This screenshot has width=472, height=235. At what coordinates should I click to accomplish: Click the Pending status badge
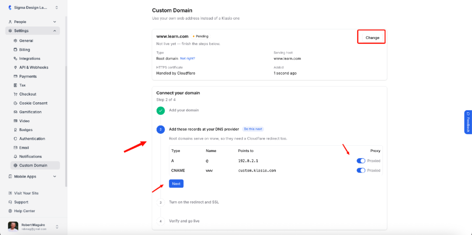[200, 36]
